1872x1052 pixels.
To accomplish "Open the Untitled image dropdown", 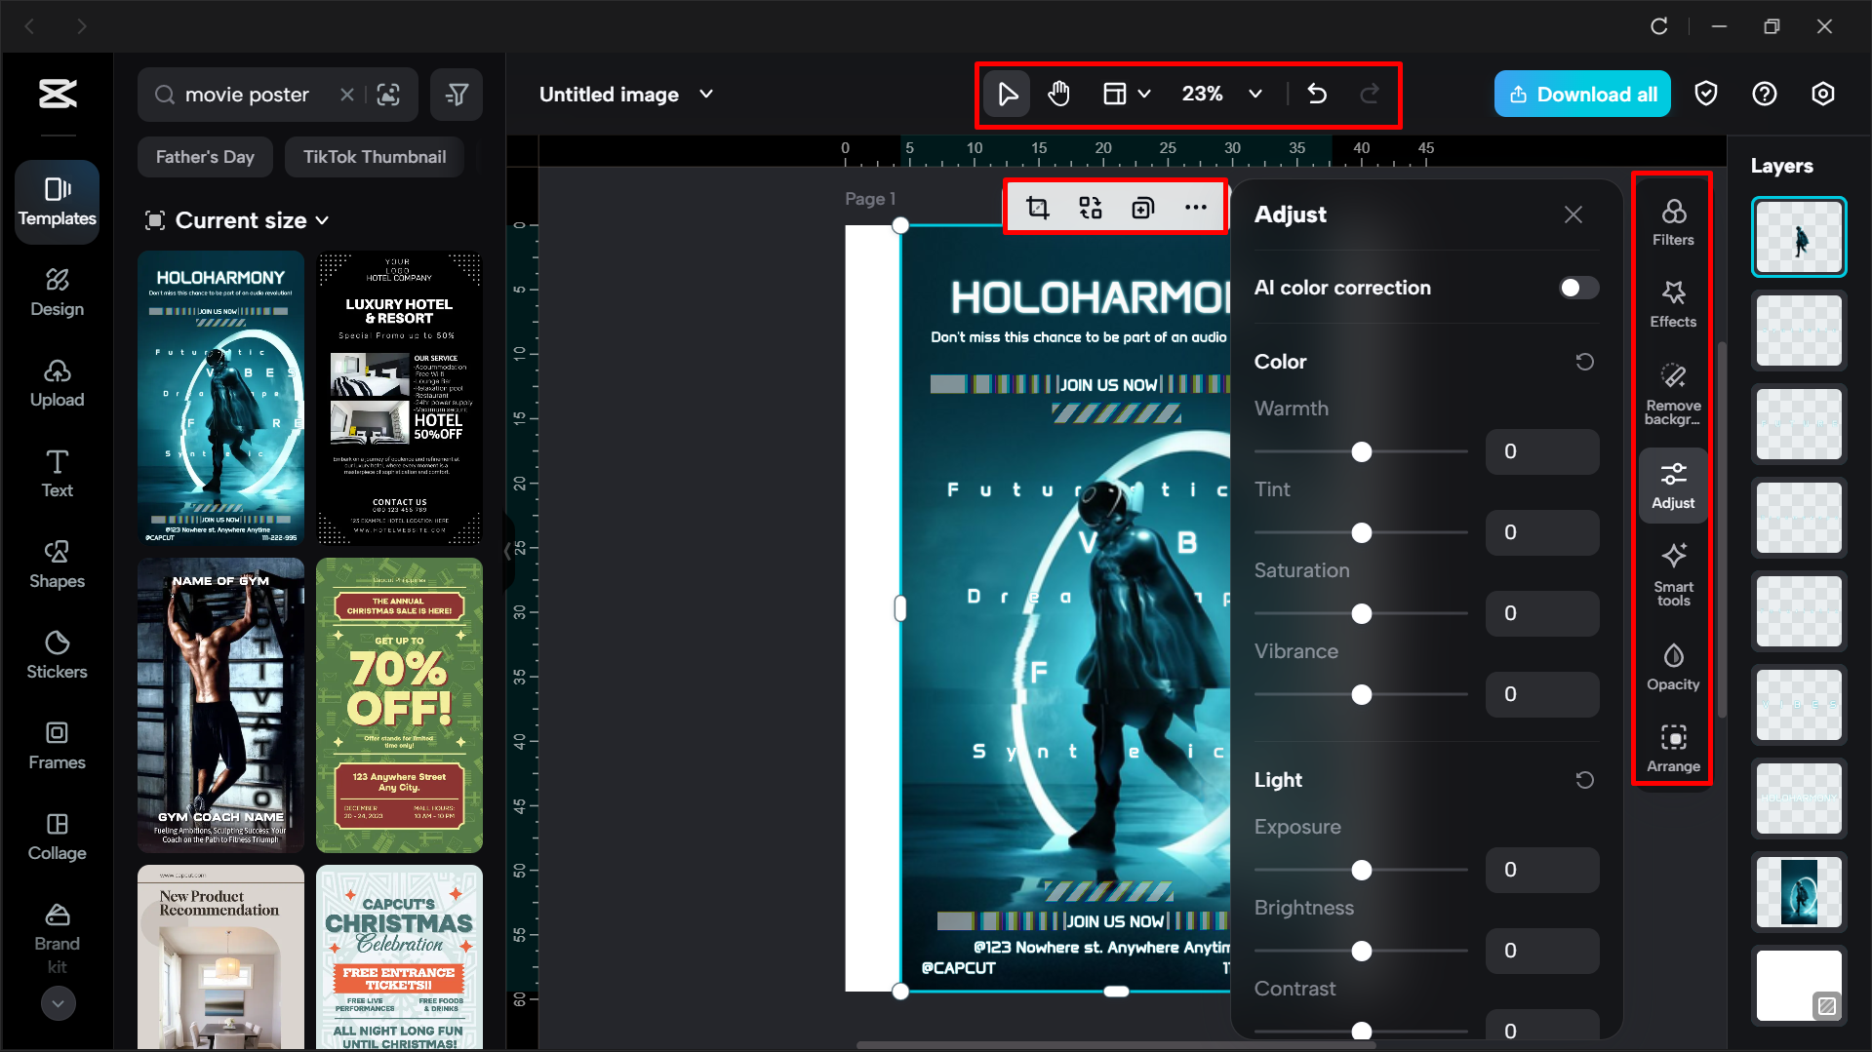I will tap(706, 94).
